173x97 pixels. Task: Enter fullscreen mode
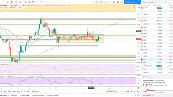[118, 2]
